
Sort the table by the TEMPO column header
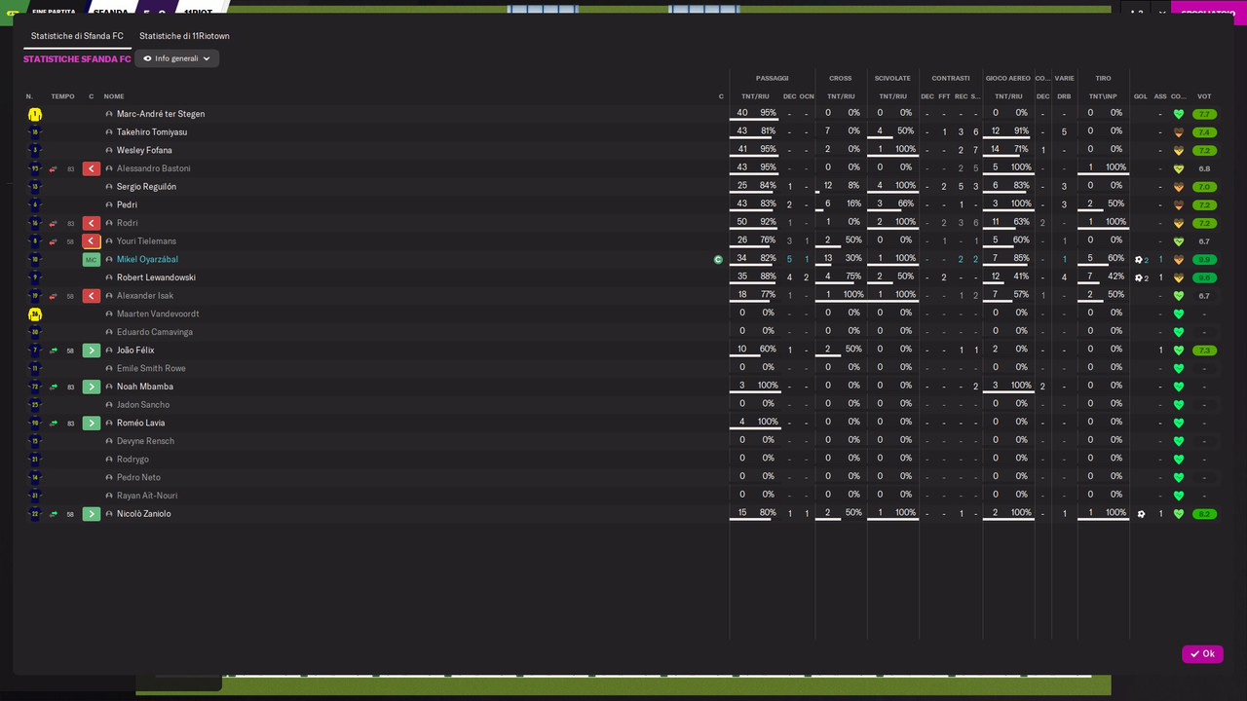click(x=62, y=96)
